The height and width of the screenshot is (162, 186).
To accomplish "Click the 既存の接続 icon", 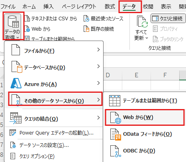I will coord(86,29).
